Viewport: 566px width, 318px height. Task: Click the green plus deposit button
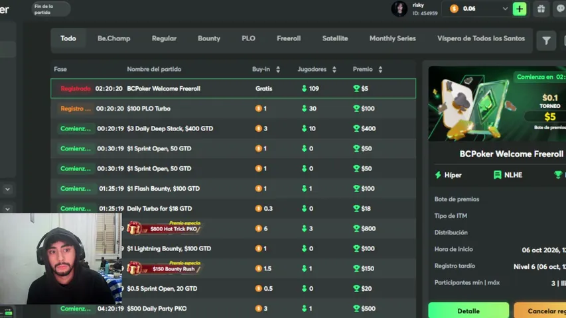tap(520, 9)
